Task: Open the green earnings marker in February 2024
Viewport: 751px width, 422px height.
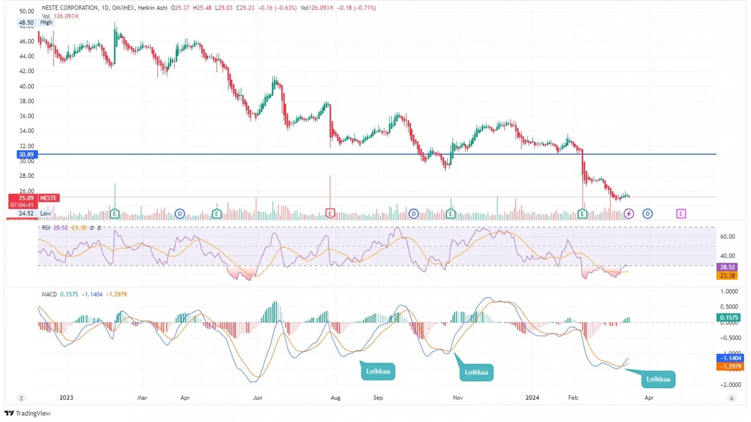Action: click(582, 214)
